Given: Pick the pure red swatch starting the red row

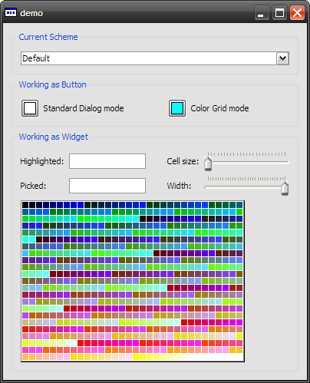Looking at the screenshot, I should [81, 343].
